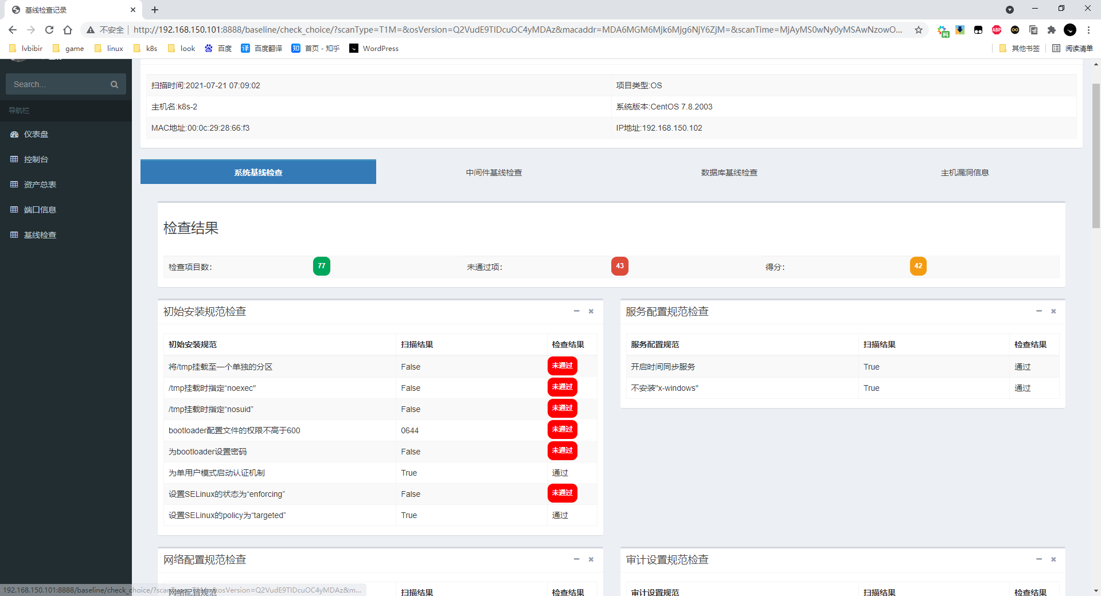The width and height of the screenshot is (1101, 596).
Task: Click the Search input field in sidebar
Action: click(x=57, y=84)
